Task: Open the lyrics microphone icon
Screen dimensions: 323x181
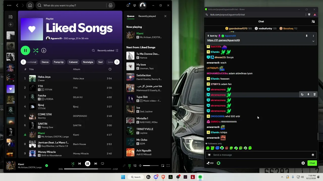Action: pyautogui.click(x=124, y=166)
